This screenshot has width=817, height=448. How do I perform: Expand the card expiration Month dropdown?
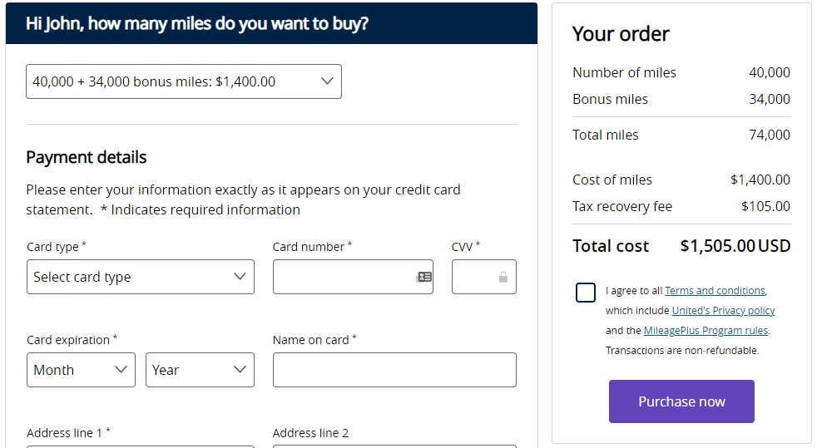point(82,370)
